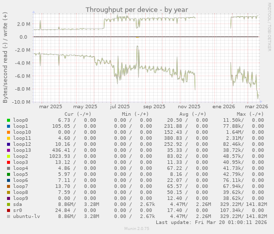Click the sda olive-green legend swatch
Image resolution: width=274 pixels, height=234 pixels.
point(9,204)
